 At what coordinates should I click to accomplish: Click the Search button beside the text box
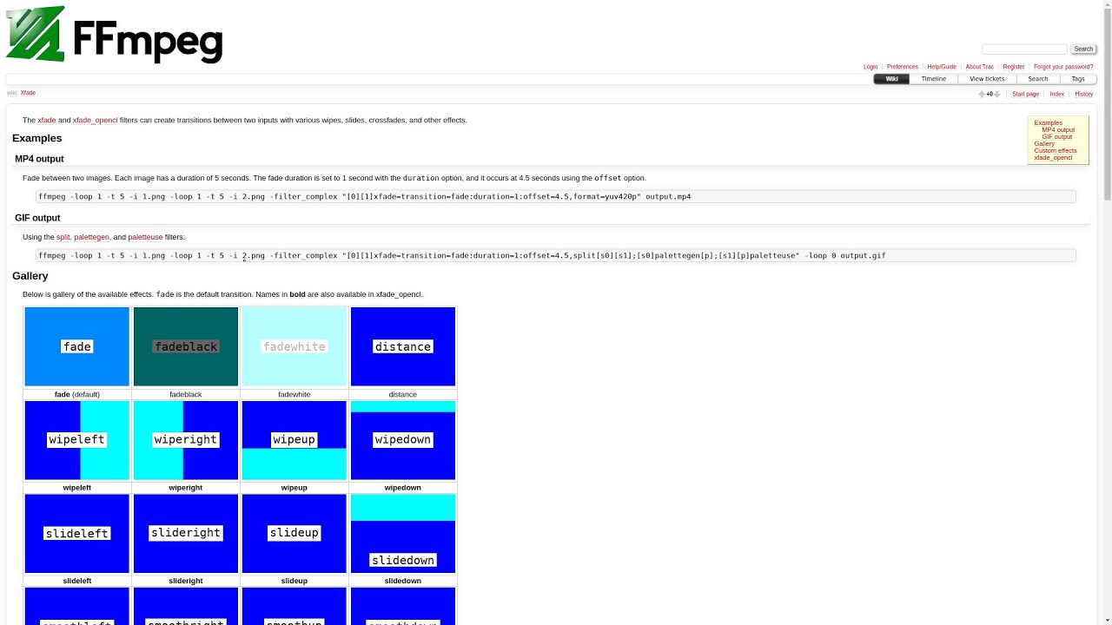(x=1083, y=49)
